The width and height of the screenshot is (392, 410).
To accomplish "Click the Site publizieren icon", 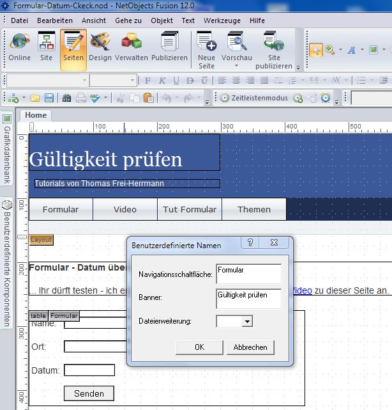I will click(274, 49).
